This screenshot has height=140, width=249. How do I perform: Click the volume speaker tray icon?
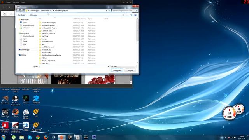pyautogui.click(x=235, y=138)
